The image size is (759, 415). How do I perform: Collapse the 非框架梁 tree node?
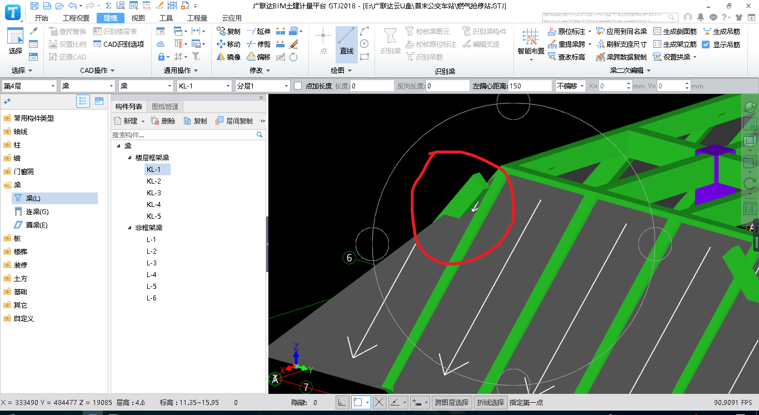point(129,228)
